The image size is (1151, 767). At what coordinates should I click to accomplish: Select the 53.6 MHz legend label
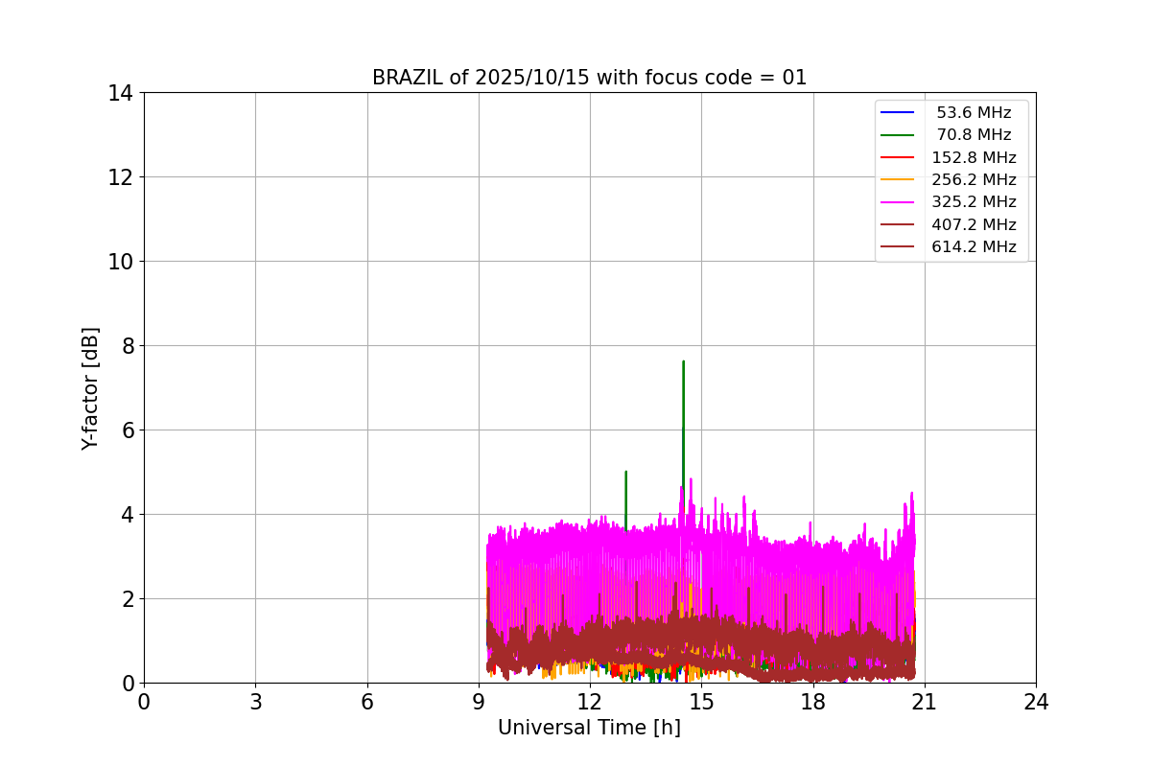[974, 113]
